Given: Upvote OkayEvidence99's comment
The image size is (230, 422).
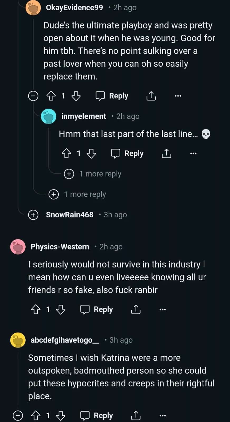Looking at the screenshot, I should click(51, 96).
